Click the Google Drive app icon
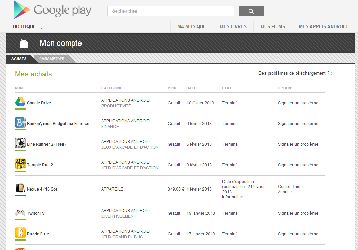This screenshot has height=250, width=358. coord(20,102)
